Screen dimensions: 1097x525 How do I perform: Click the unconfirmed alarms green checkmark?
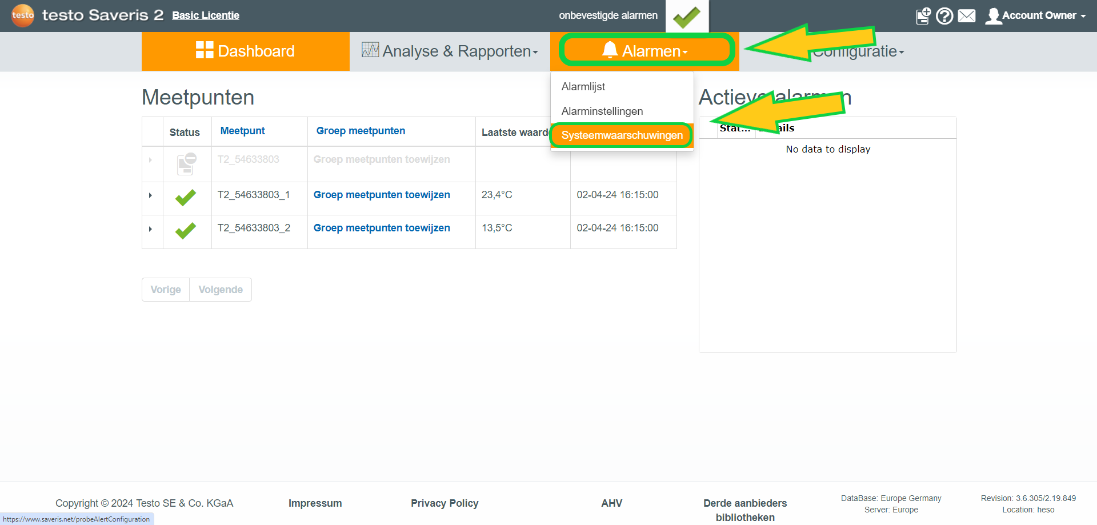pyautogui.click(x=687, y=17)
